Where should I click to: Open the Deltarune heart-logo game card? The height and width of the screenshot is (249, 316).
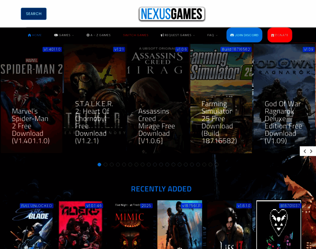point(279,225)
